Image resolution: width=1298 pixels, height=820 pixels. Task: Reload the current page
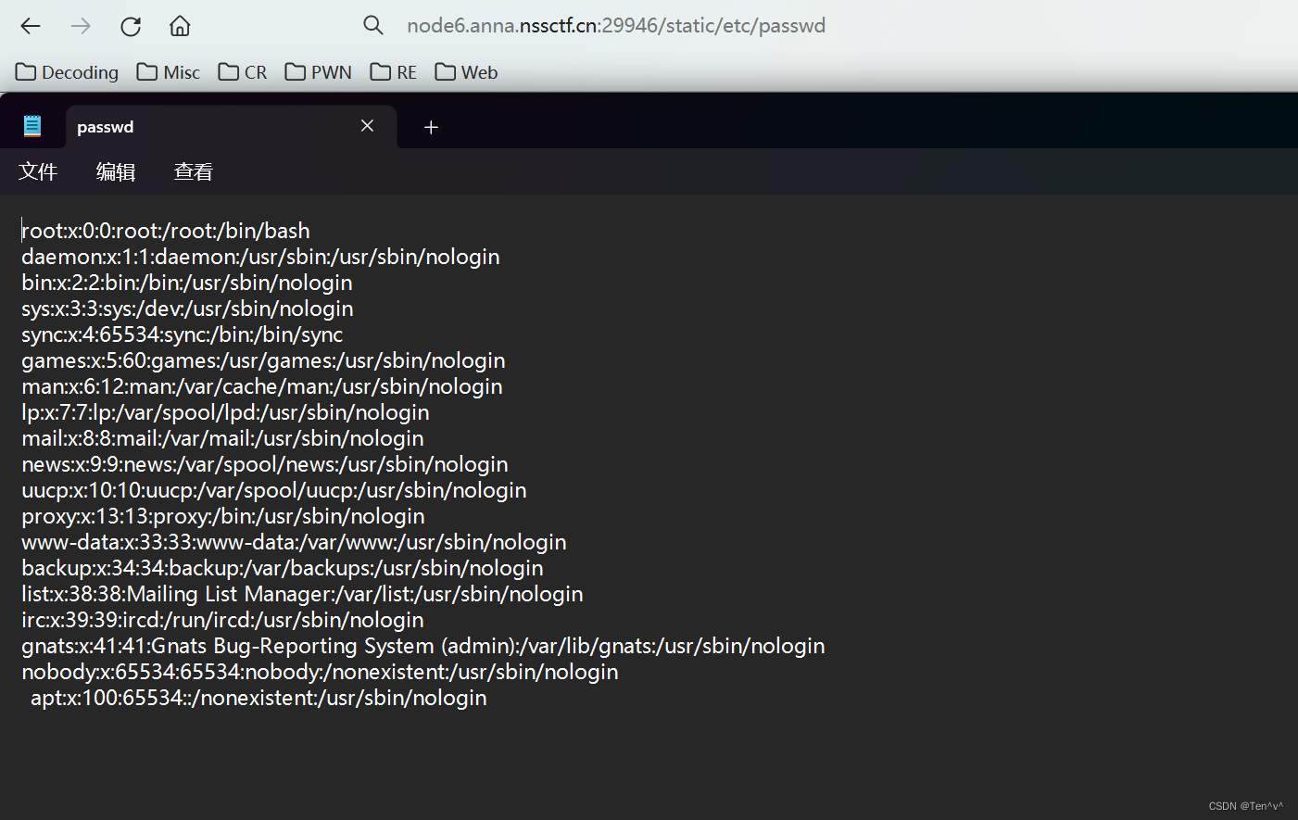tap(130, 26)
